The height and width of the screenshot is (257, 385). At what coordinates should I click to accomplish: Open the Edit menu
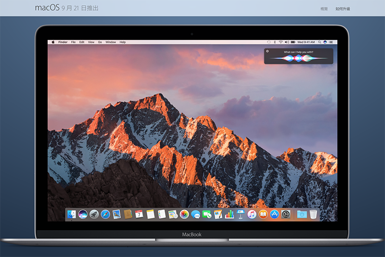click(x=82, y=42)
